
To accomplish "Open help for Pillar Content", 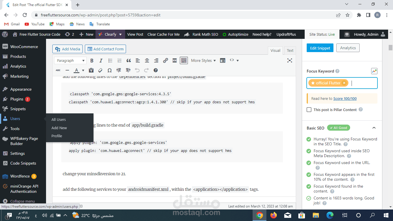I will 361,110.
